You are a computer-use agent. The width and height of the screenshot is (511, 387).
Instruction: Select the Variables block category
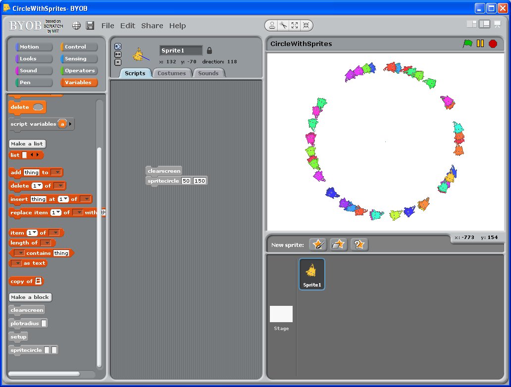point(79,83)
